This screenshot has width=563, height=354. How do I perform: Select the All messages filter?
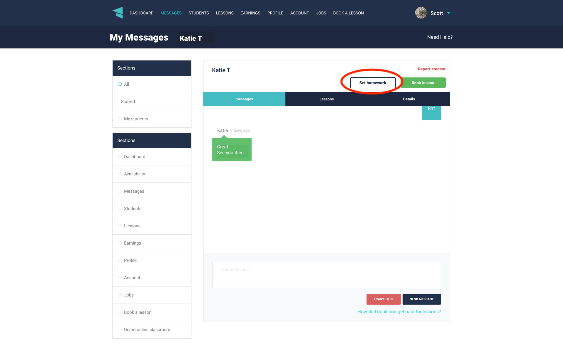pyautogui.click(x=152, y=84)
